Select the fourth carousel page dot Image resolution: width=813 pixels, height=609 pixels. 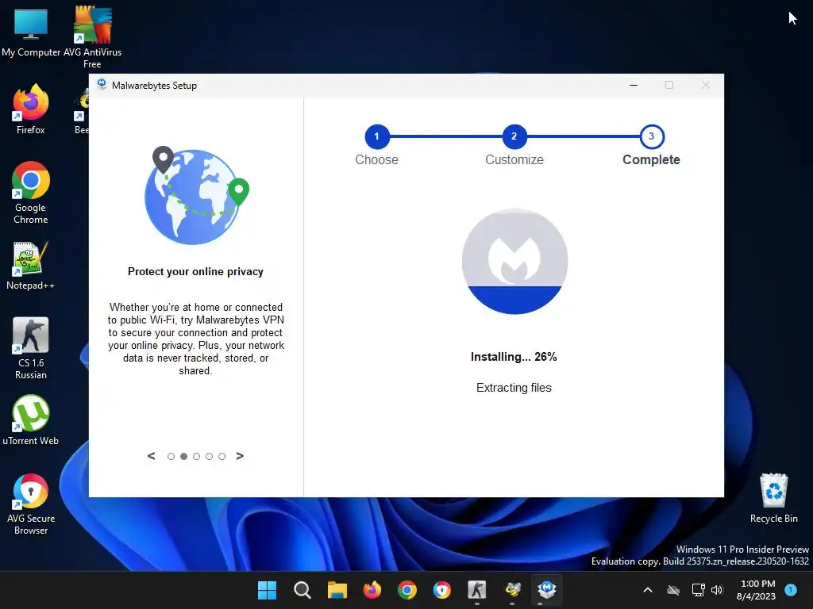209,456
